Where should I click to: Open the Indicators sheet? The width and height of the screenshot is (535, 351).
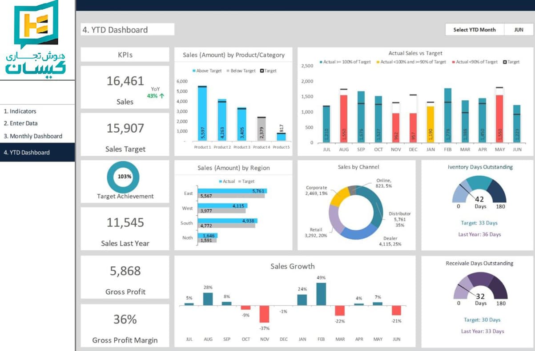[20, 111]
